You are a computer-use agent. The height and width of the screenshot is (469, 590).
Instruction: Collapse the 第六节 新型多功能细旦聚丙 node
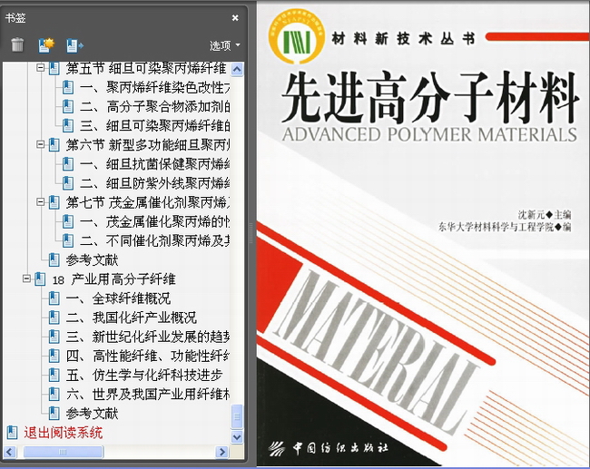click(x=40, y=144)
